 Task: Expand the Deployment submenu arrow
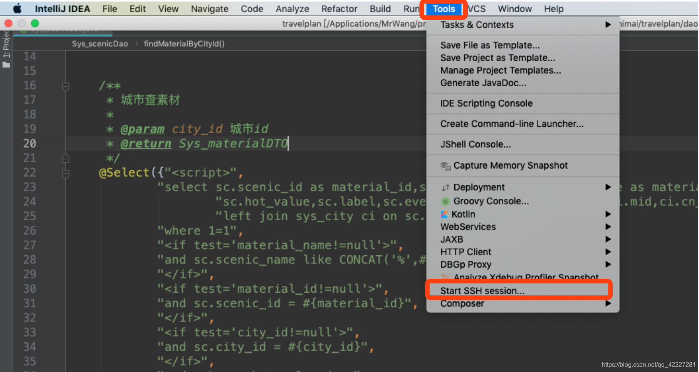(x=608, y=187)
